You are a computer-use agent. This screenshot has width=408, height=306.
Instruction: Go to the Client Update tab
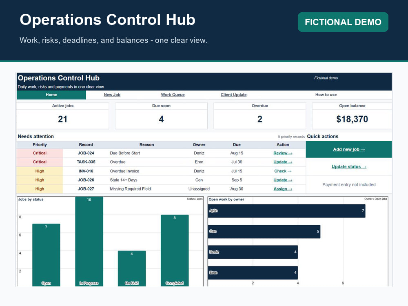pos(233,95)
